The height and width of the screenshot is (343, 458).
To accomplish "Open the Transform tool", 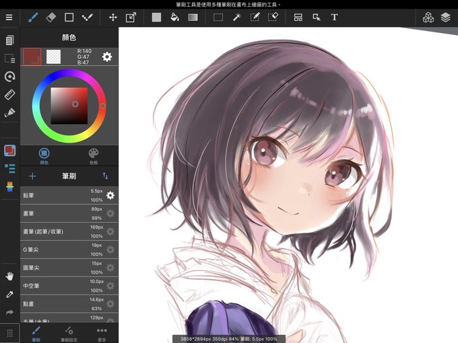I will 131,17.
